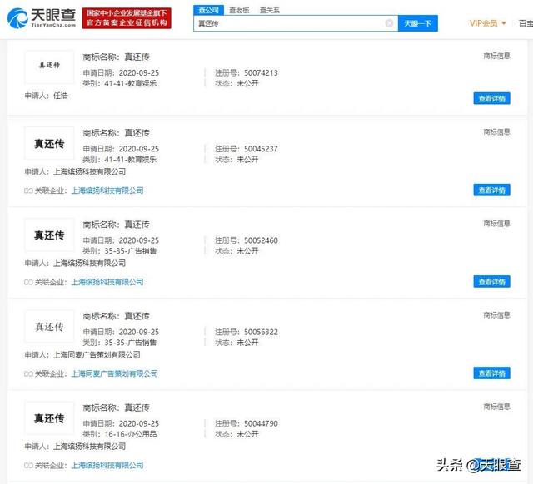The height and width of the screenshot is (484, 533).
Task: Click 商标信息 tag for registration 50056322
Action: (496, 315)
